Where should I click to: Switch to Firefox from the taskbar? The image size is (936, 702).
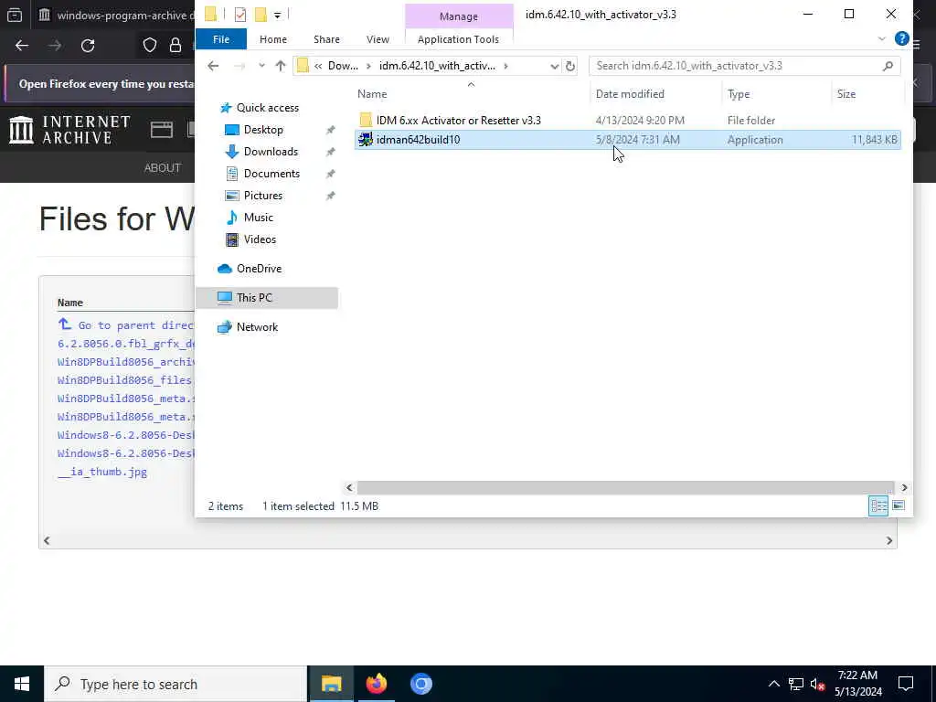click(376, 684)
